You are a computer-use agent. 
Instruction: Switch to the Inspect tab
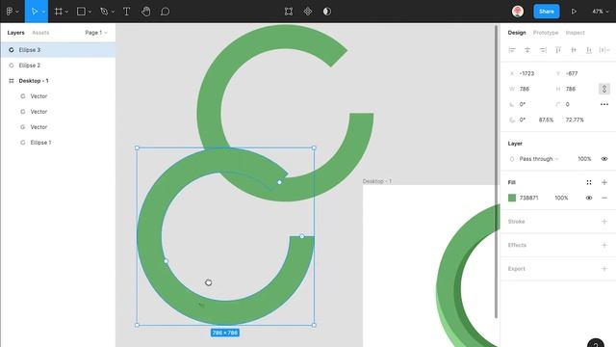coord(576,33)
